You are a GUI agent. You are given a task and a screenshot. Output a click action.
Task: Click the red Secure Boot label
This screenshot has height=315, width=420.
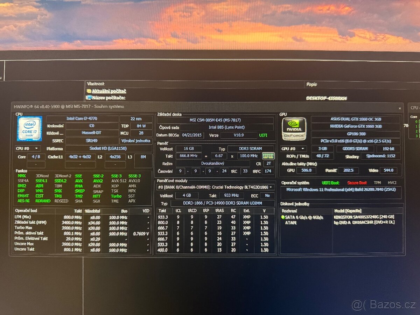click(x=357, y=183)
